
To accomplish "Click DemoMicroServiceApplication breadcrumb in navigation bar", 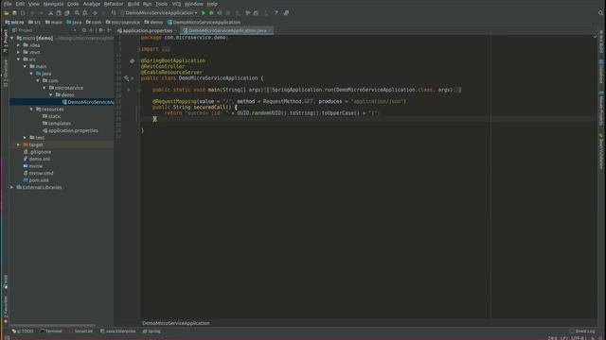I will pos(204,23).
